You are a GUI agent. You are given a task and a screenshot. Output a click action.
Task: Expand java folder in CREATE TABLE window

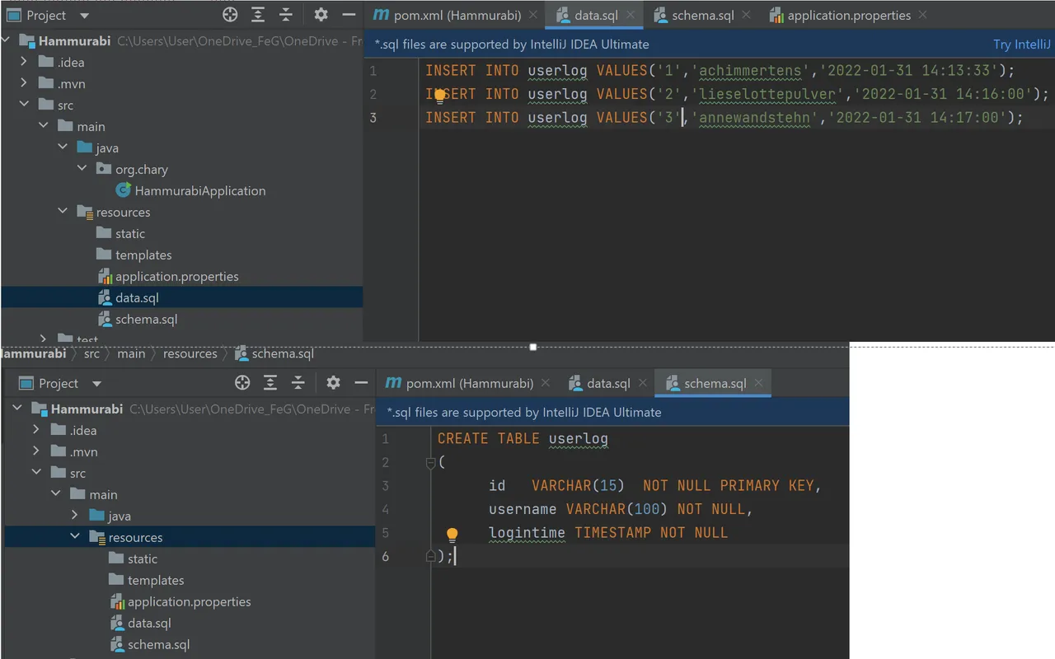(74, 516)
